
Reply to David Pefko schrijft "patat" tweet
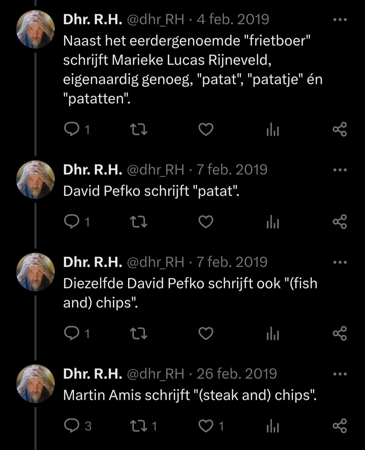(71, 221)
